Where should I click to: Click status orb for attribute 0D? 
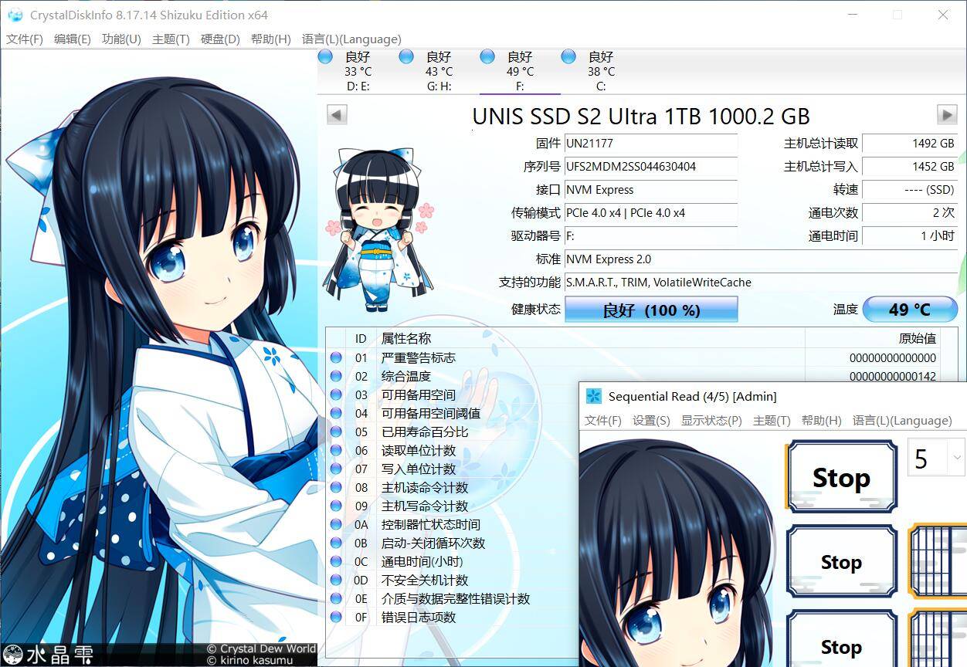pos(336,580)
